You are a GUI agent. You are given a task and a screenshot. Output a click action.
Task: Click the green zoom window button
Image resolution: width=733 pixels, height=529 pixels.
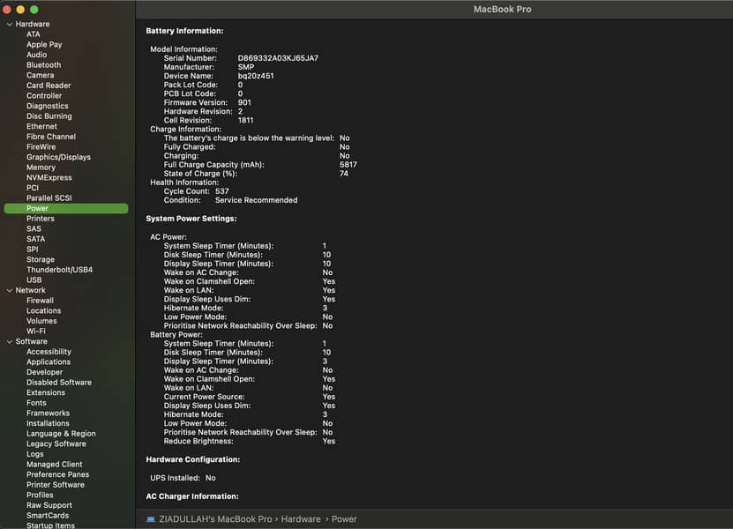34,10
